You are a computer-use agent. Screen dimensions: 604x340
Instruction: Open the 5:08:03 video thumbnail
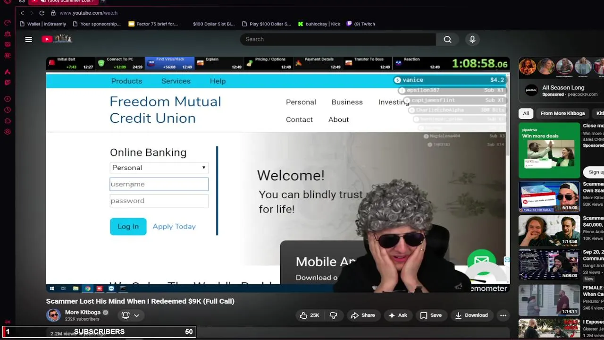click(549, 264)
